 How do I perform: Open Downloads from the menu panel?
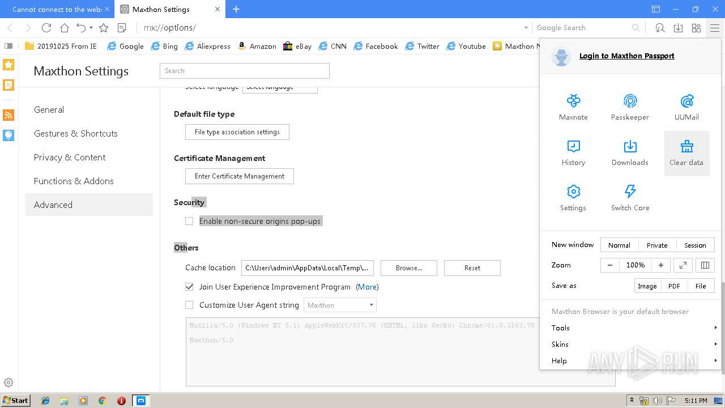[630, 153]
